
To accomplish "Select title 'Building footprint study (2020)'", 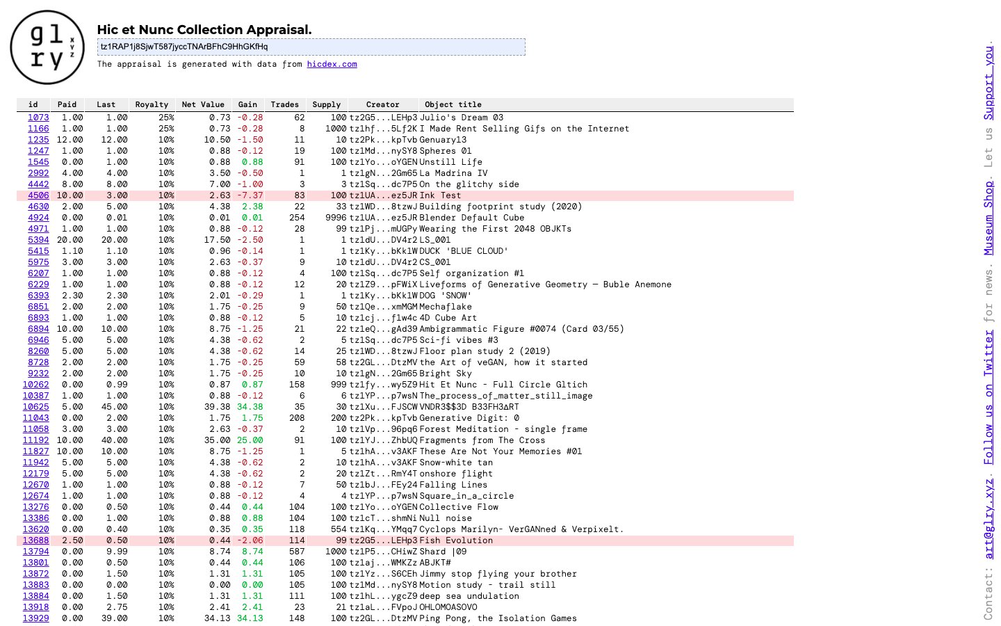I will pos(500,207).
